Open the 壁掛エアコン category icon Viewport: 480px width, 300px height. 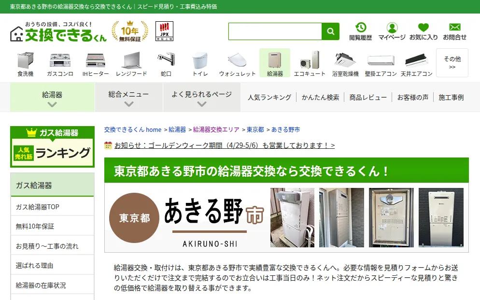[x=381, y=63]
